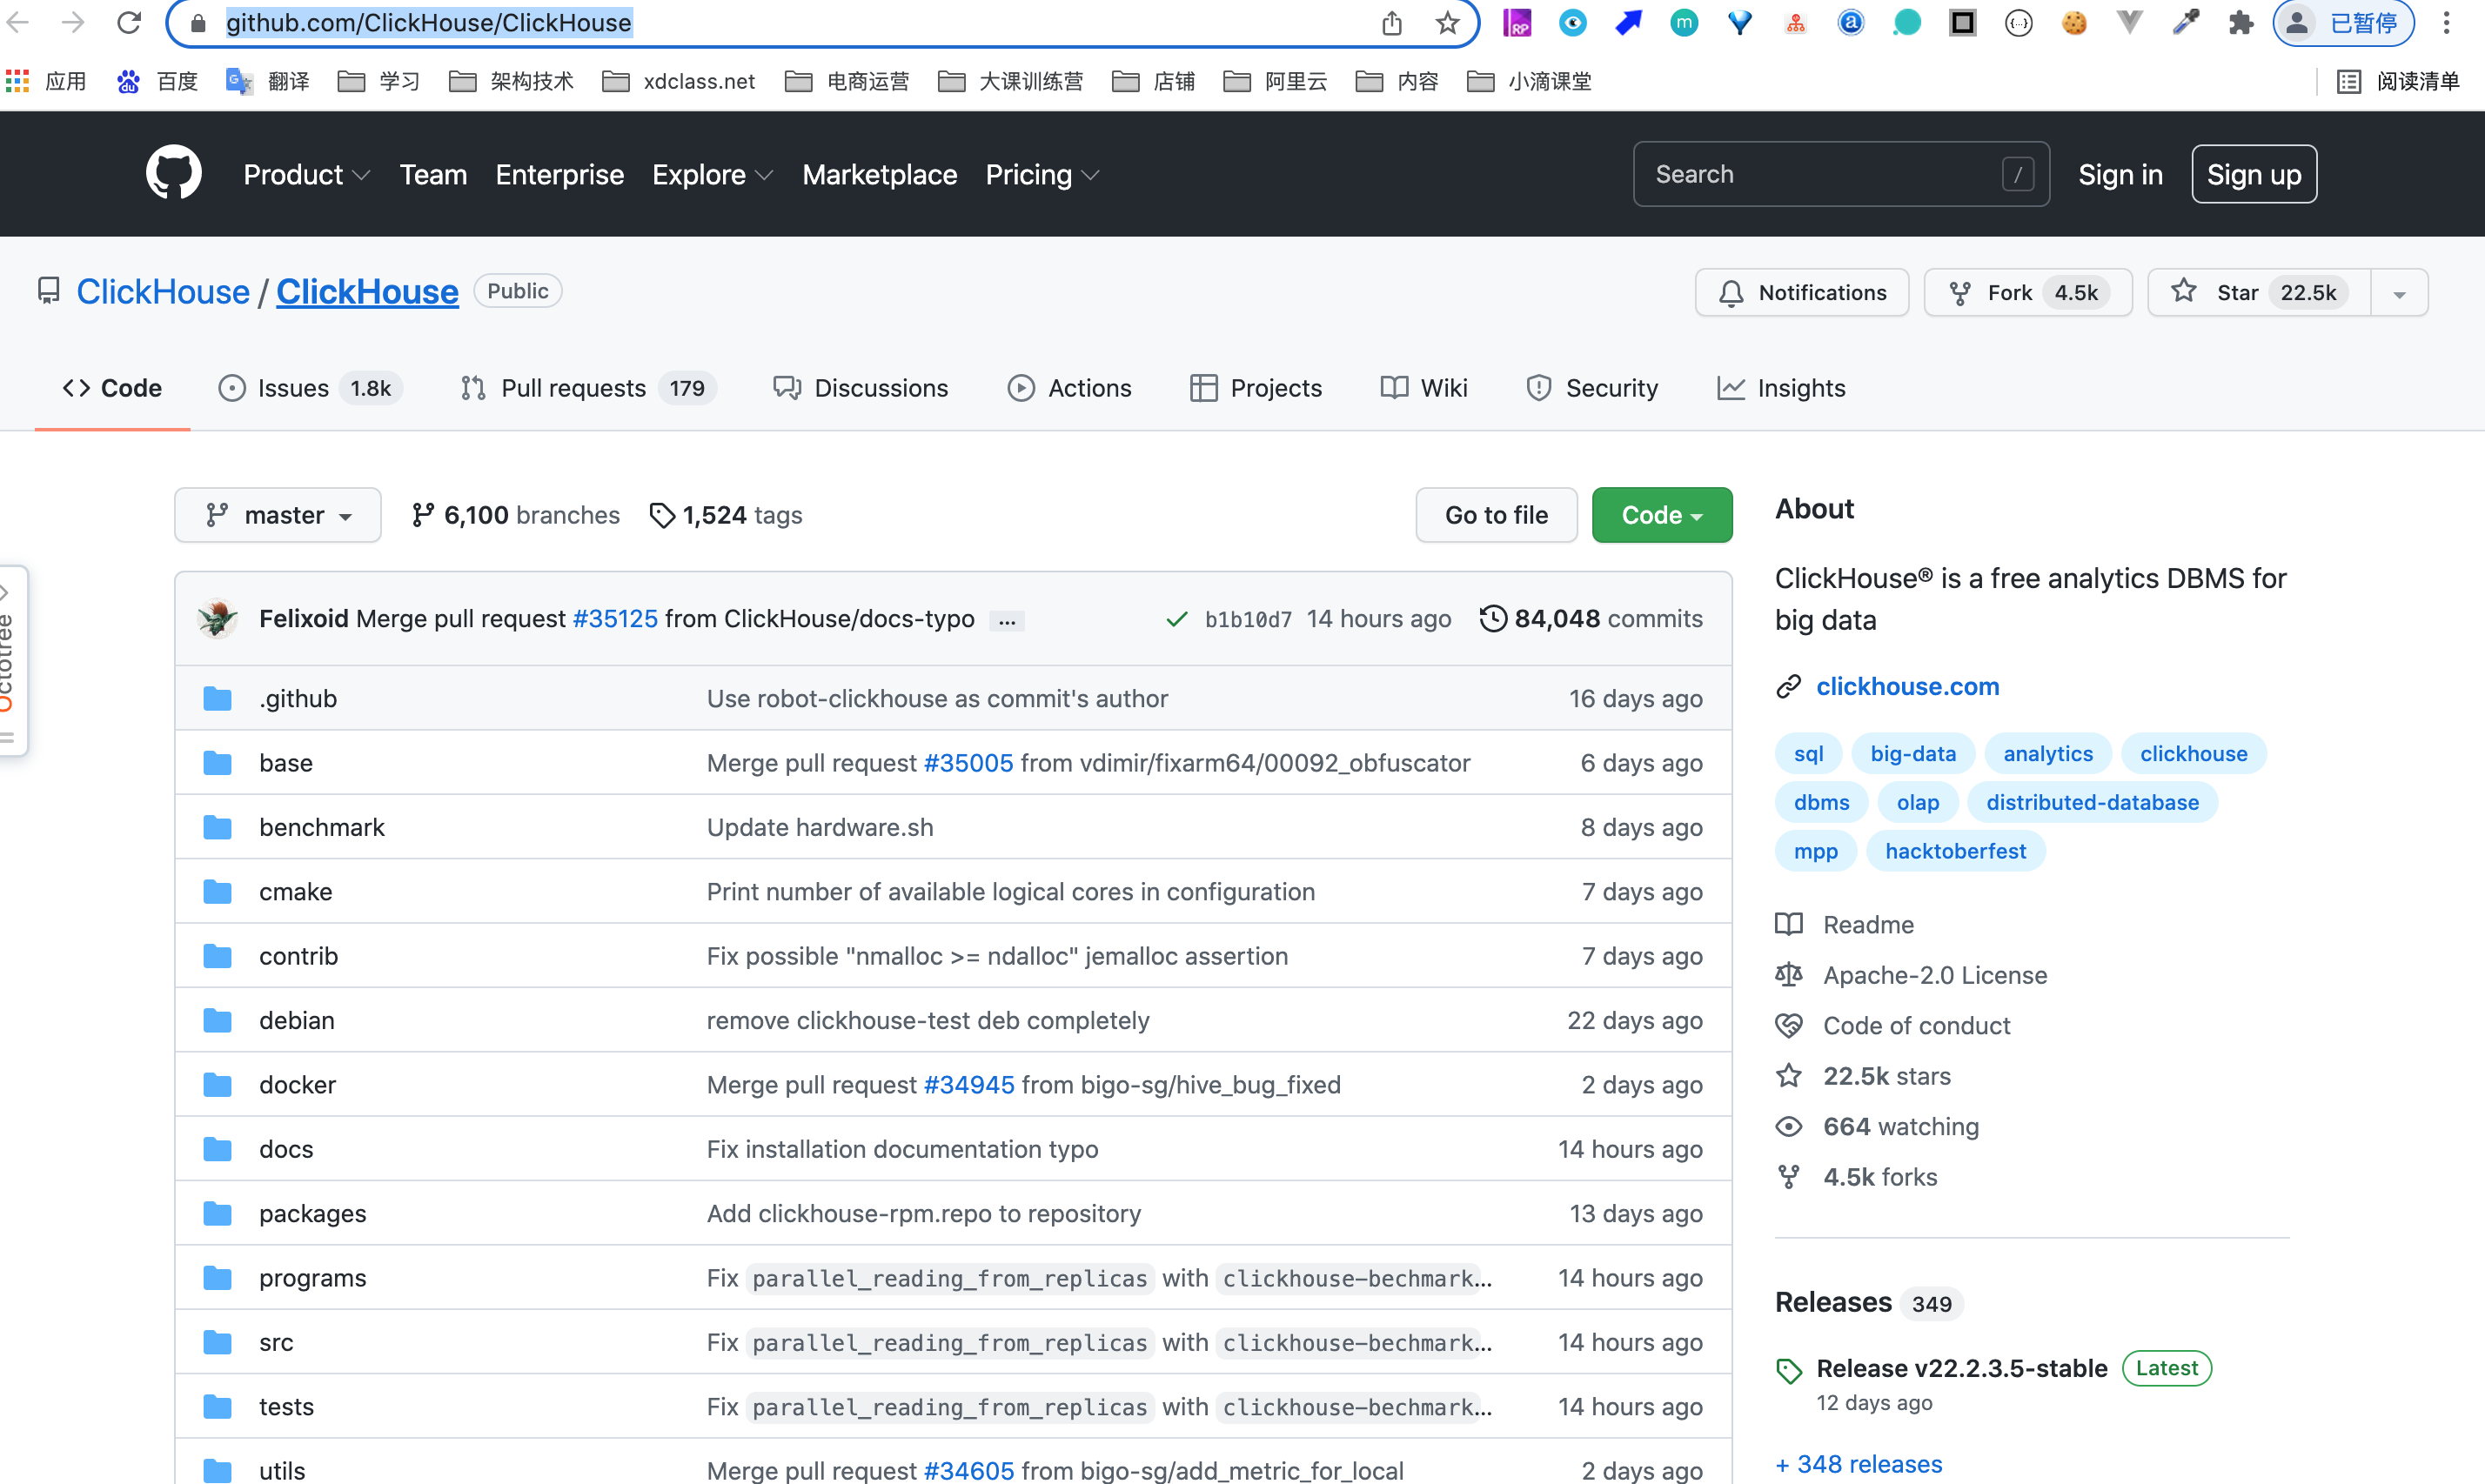The width and height of the screenshot is (2485, 1484).
Task: Open the clickhouse.com website link
Action: [x=1907, y=686]
